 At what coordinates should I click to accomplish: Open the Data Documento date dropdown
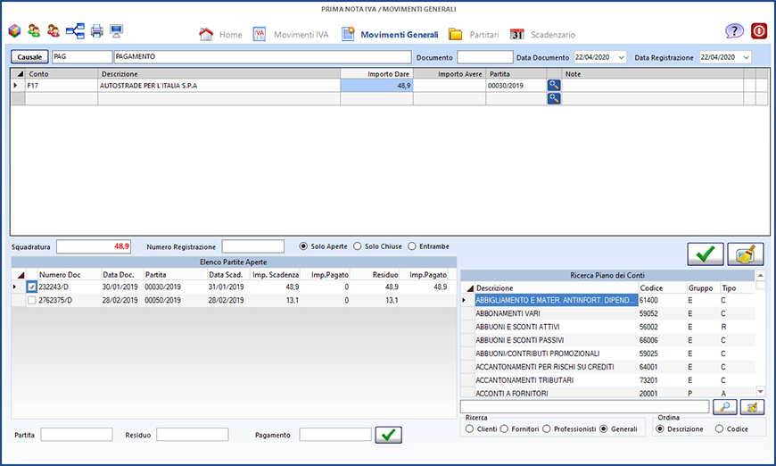[x=621, y=57]
